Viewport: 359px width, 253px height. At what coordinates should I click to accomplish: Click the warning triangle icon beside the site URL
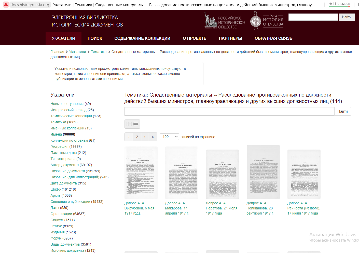(x=6, y=4)
